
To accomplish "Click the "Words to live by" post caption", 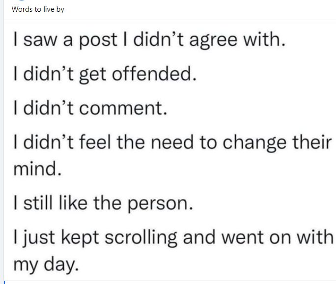I will (x=38, y=9).
